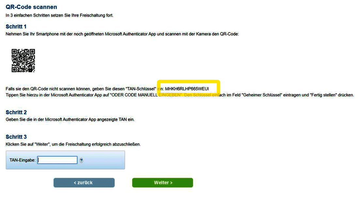
Task: Click the quoted "Geheimer Schlüssel" text
Action: point(264,95)
